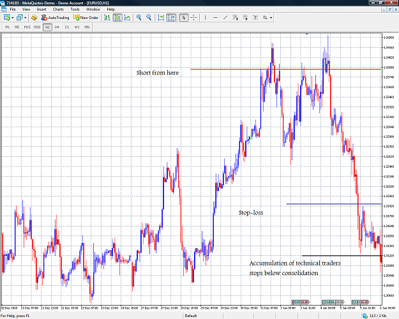
Task: Click the '31 Dec 07:00' time label
Action: pyautogui.click(x=269, y=308)
